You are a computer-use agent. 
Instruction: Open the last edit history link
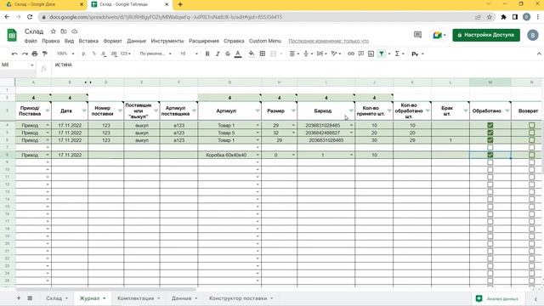tap(329, 41)
